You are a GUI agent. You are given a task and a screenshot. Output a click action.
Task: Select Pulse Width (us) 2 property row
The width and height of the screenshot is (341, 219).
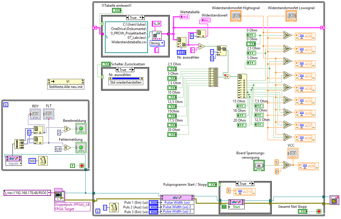point(177,207)
